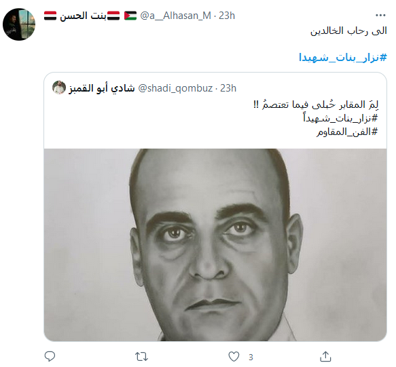Click the reply speech bubble icon
The width and height of the screenshot is (396, 367).
pos(50,356)
